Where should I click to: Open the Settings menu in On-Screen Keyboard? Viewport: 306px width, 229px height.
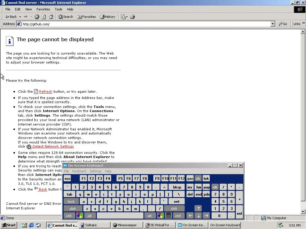pos(95,171)
